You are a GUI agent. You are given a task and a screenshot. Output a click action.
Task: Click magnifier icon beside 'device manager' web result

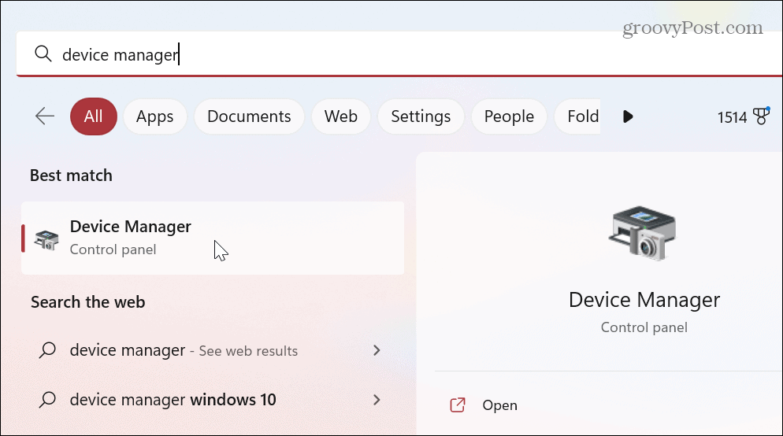47,350
